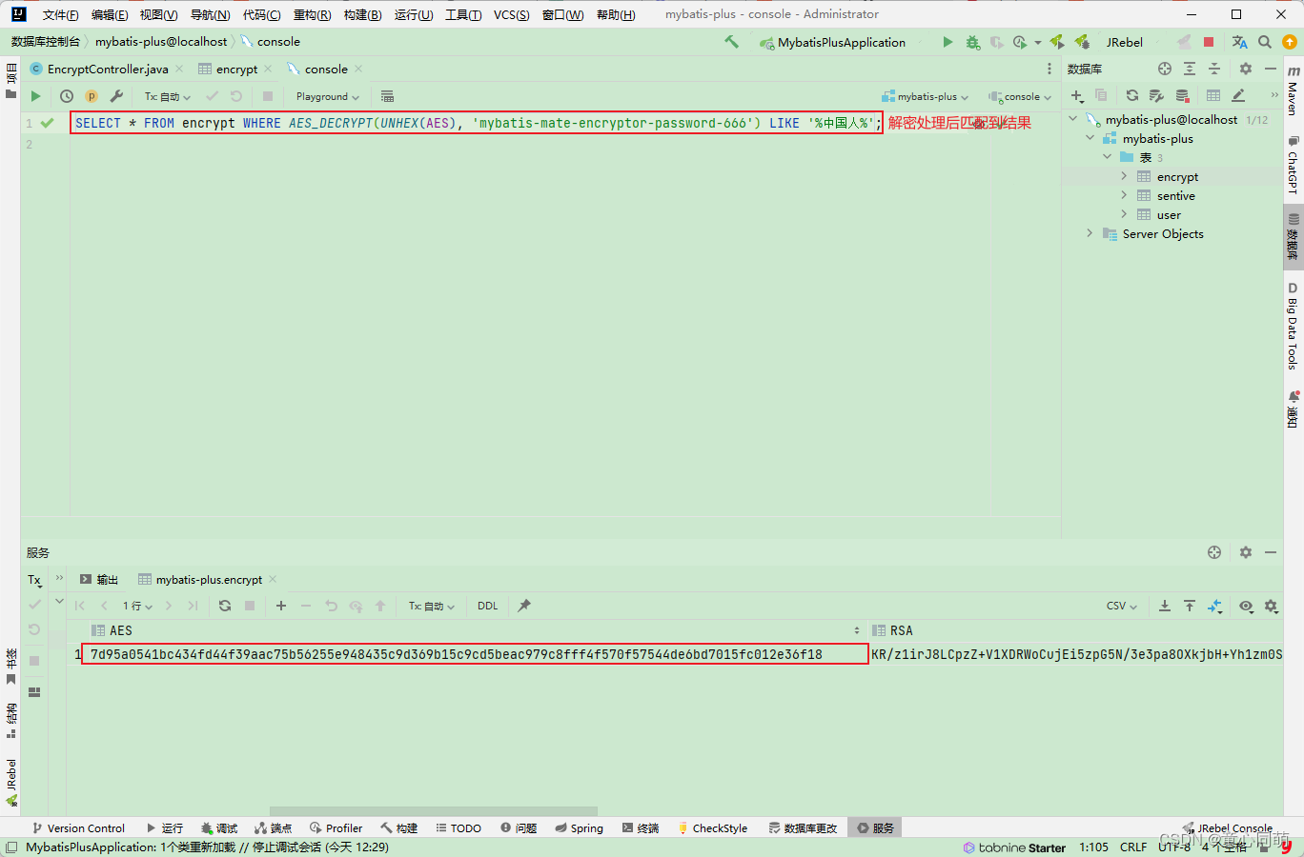Open console settings wrench icon
The height and width of the screenshot is (857, 1304).
click(116, 96)
